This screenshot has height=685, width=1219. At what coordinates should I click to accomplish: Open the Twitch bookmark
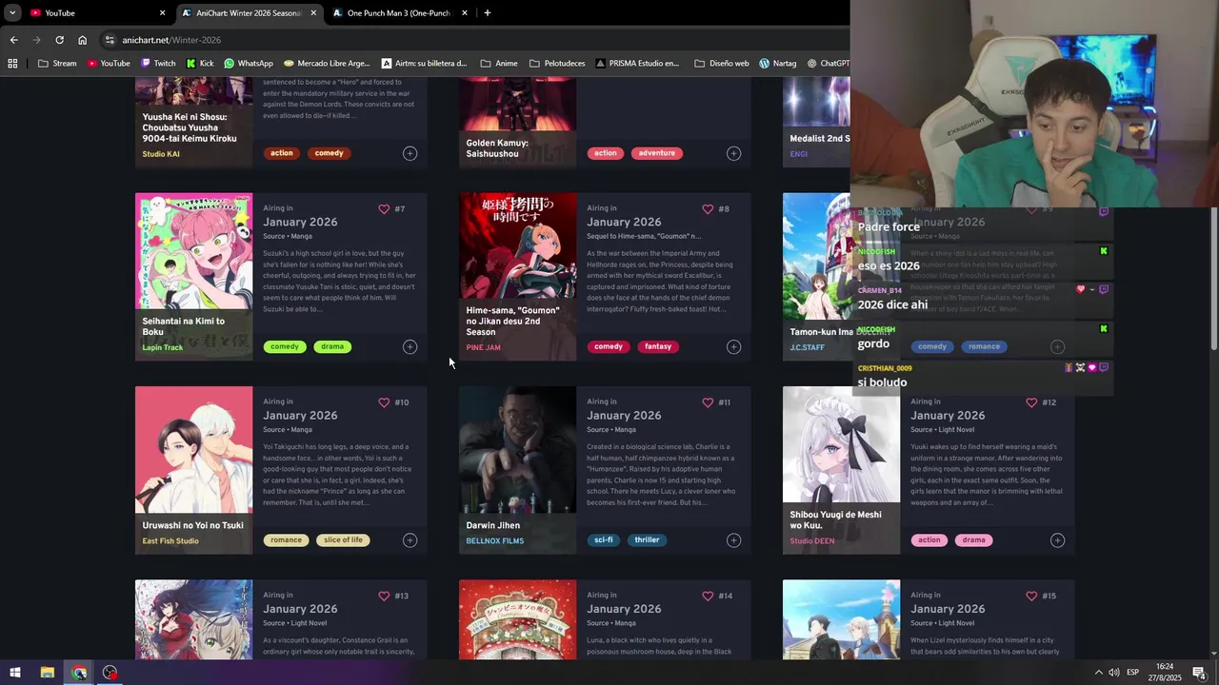click(158, 64)
